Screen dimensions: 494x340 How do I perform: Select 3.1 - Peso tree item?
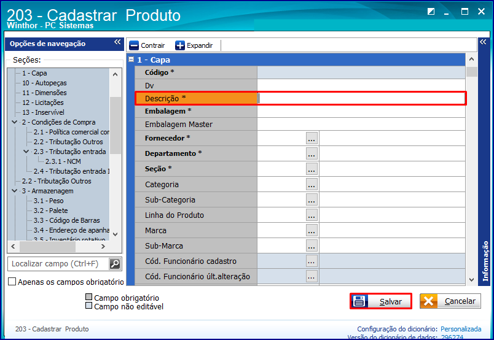(x=49, y=201)
